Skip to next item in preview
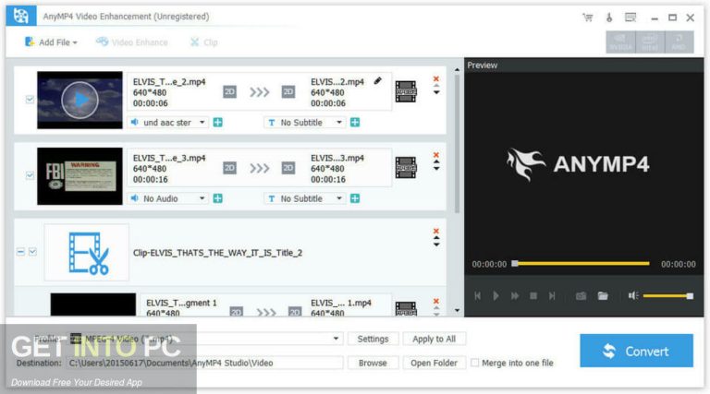This screenshot has height=394, width=710. click(552, 296)
